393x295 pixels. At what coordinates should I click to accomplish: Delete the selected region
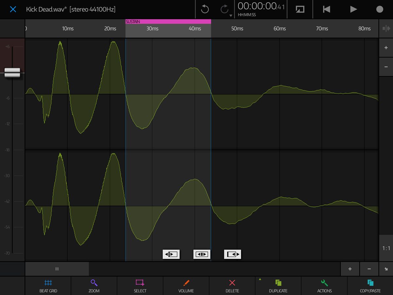coord(232,286)
